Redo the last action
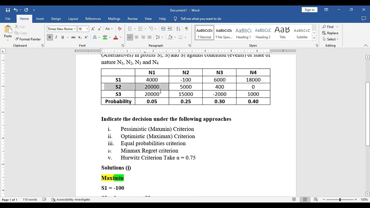 coord(26,10)
